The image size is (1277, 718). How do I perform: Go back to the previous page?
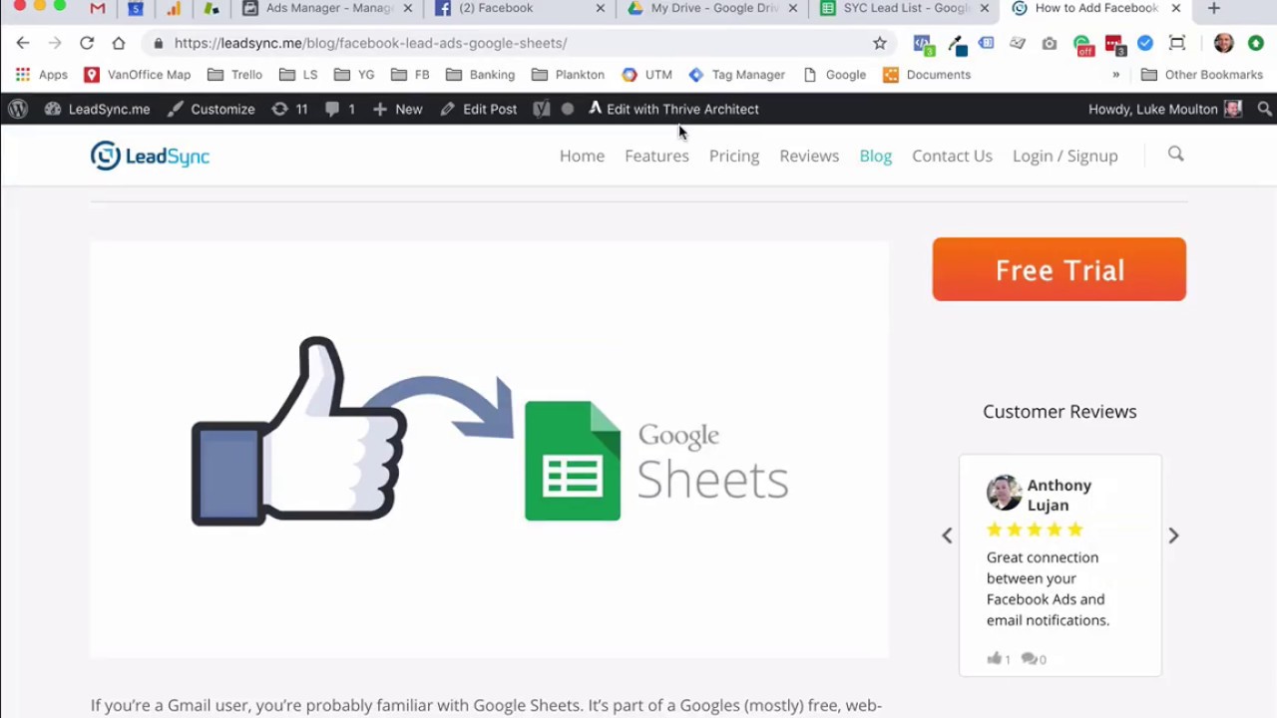point(23,43)
